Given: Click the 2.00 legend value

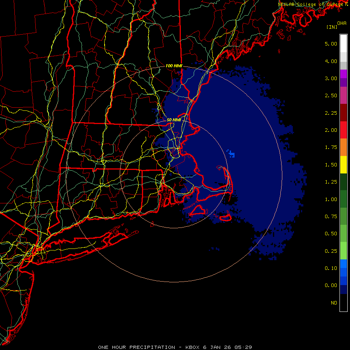Looking at the screenshot, I should [331, 130].
